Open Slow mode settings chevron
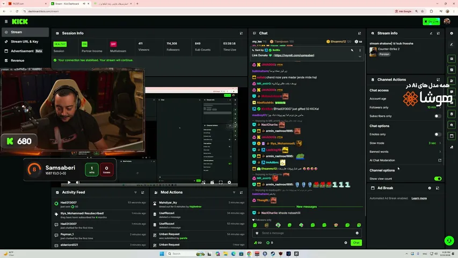 click(x=440, y=143)
